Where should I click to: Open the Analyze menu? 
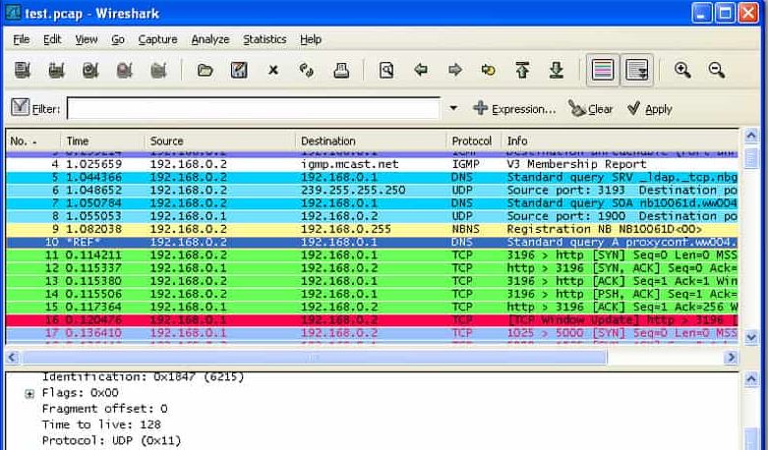tap(210, 39)
